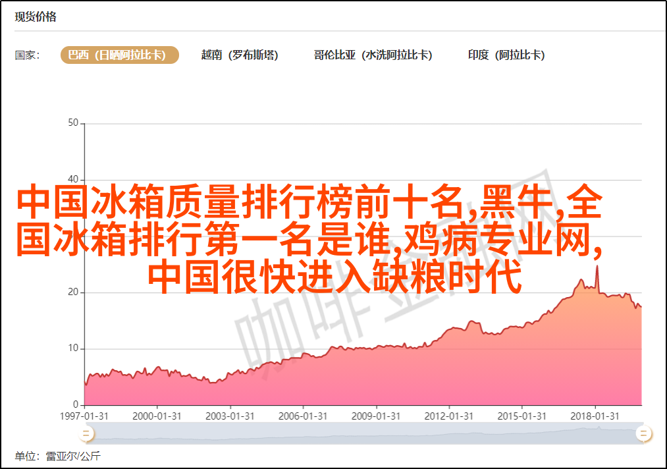Click the 2012-01-31 x-axis date label
Viewport: 667px width, 469px height.
(448, 416)
